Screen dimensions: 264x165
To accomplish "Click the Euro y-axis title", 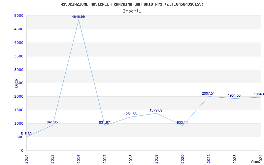I will click(x=16, y=83).
